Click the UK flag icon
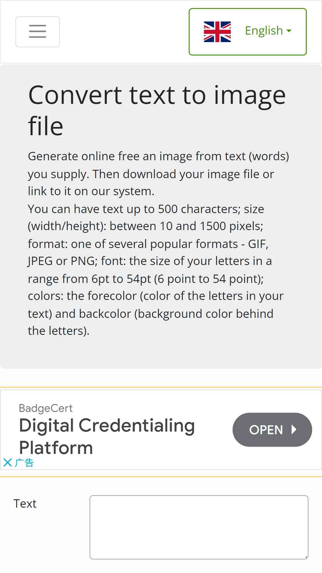This screenshot has width=322, height=573. [217, 32]
